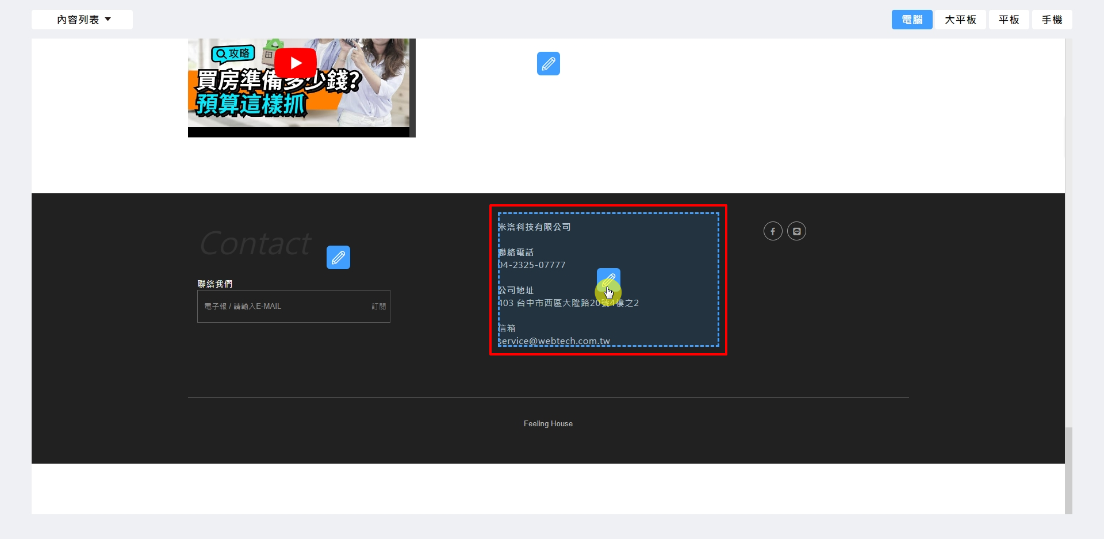Switch to the 平板 tablet view
1104x539 pixels.
(x=1009, y=20)
